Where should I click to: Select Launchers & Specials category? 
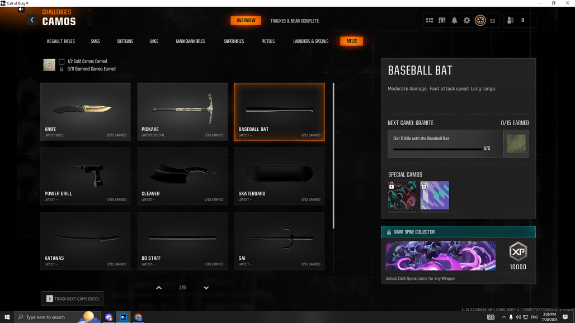click(x=310, y=41)
